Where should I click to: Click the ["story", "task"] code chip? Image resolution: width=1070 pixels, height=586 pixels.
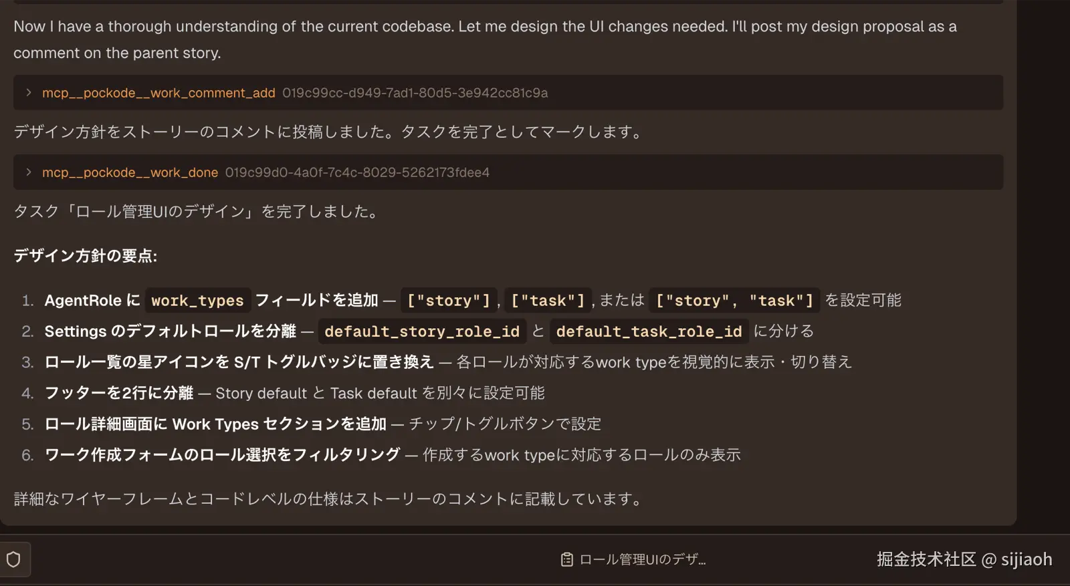(734, 300)
